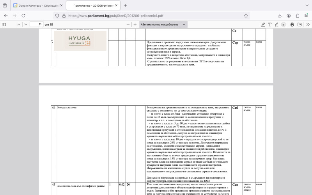Zoom out of the PDF document
This screenshot has width=312, height=195.
128,25
